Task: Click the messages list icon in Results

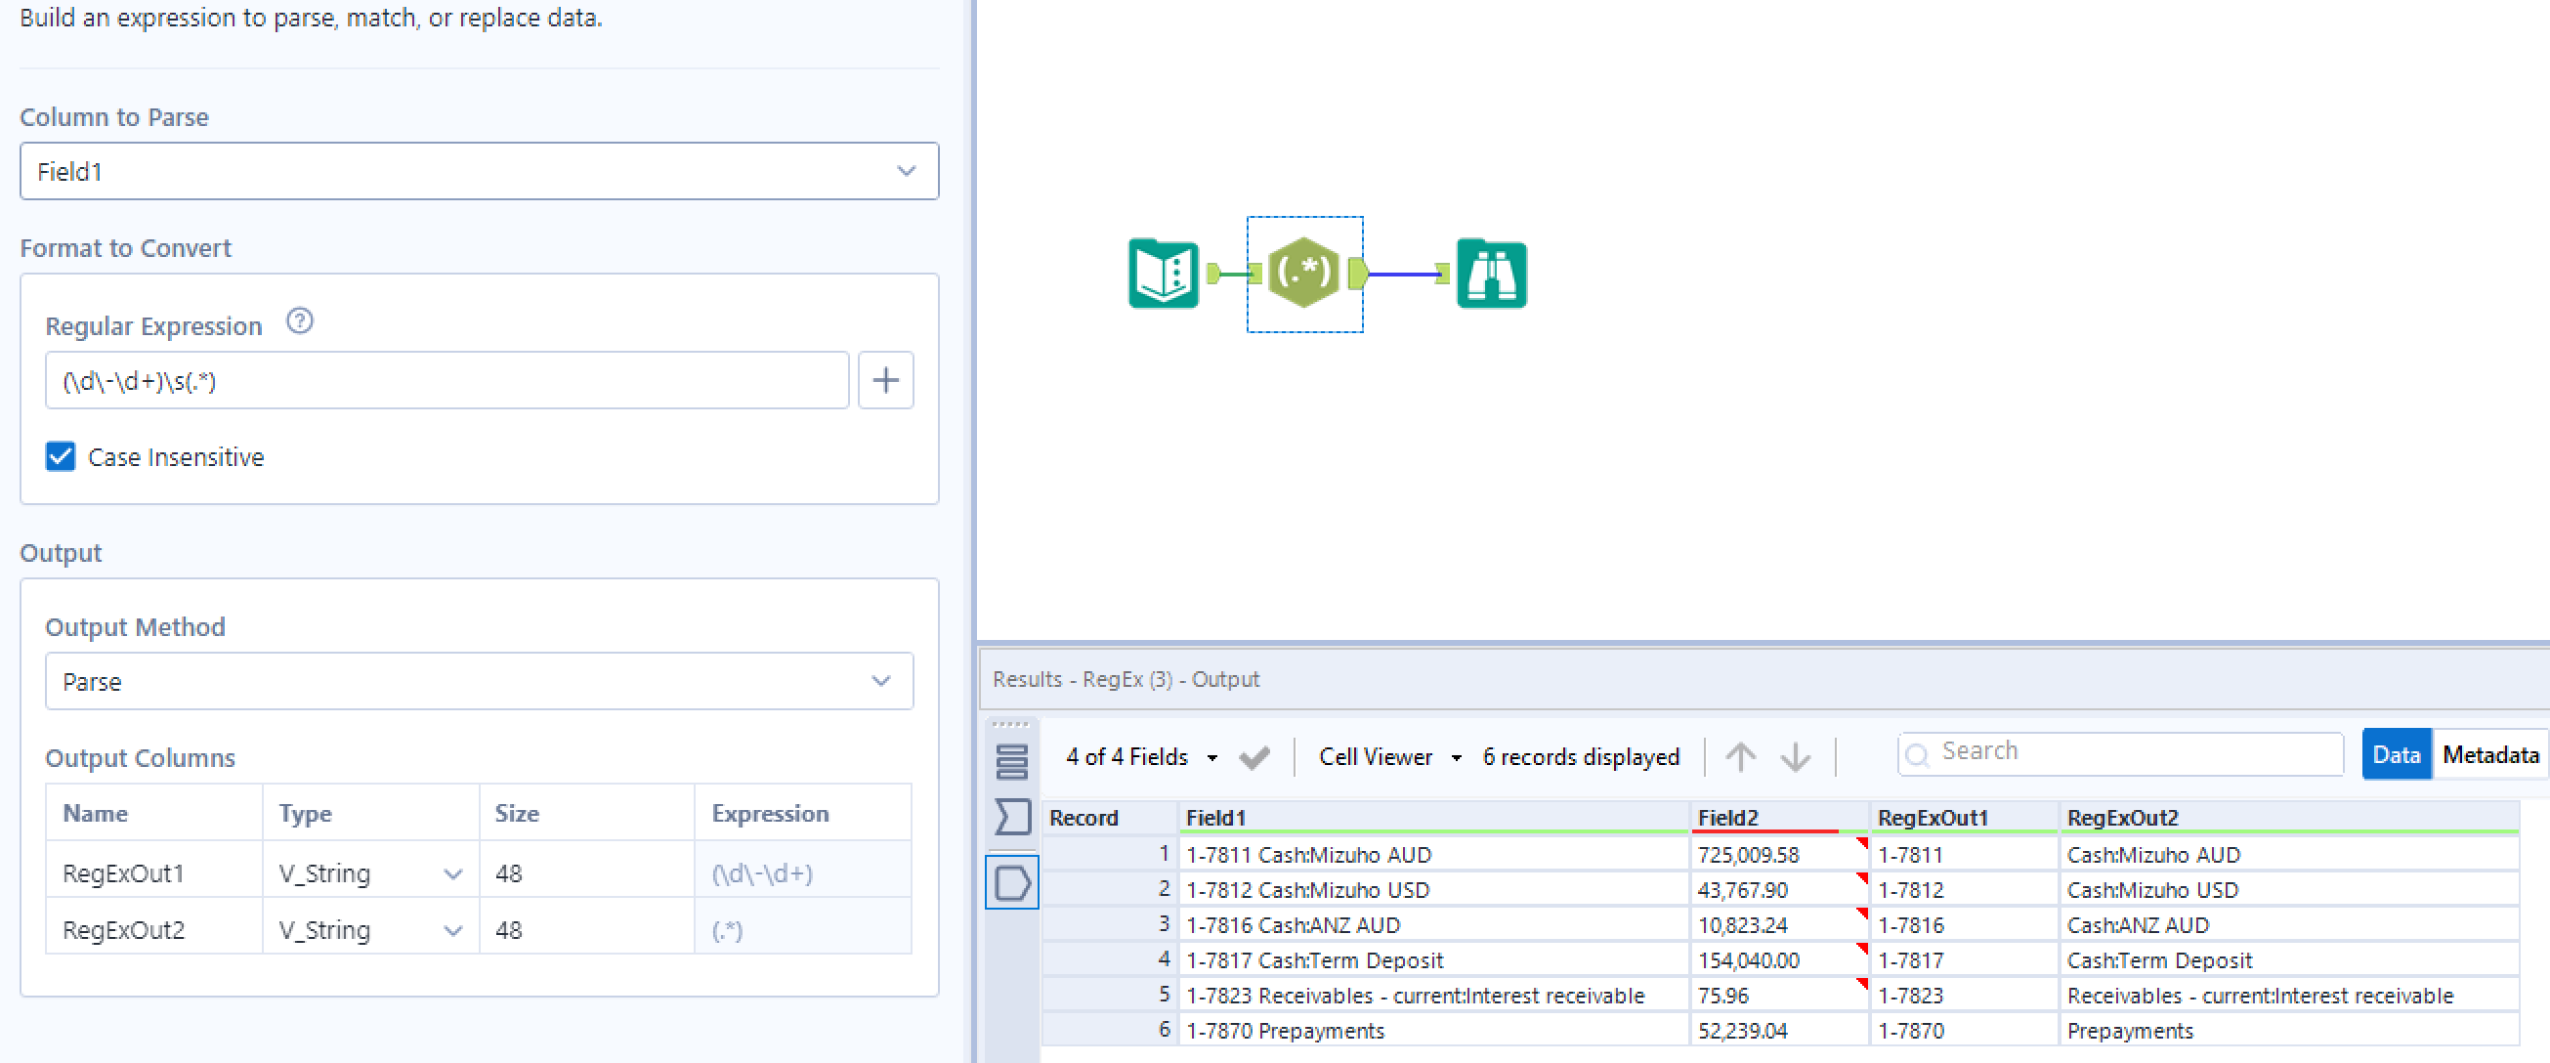Action: pos(1010,761)
